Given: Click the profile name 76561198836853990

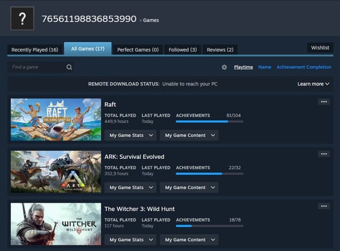Looking at the screenshot, I should (x=89, y=19).
